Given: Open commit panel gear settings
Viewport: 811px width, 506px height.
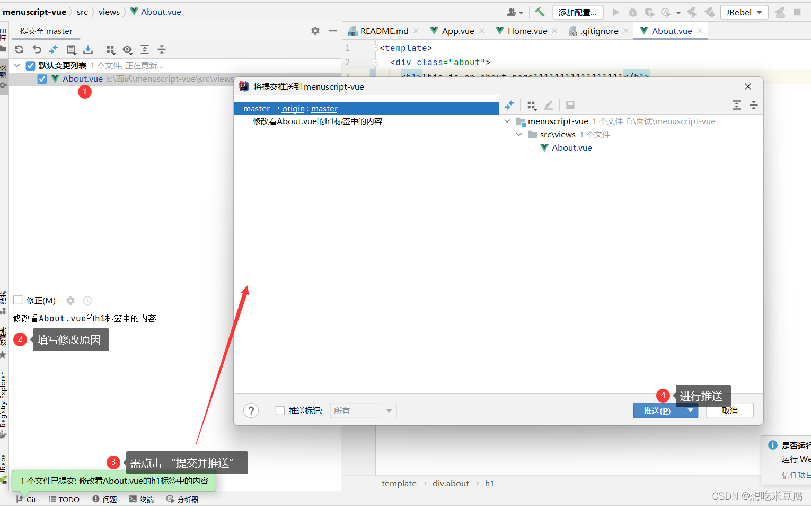Looking at the screenshot, I should tap(315, 31).
